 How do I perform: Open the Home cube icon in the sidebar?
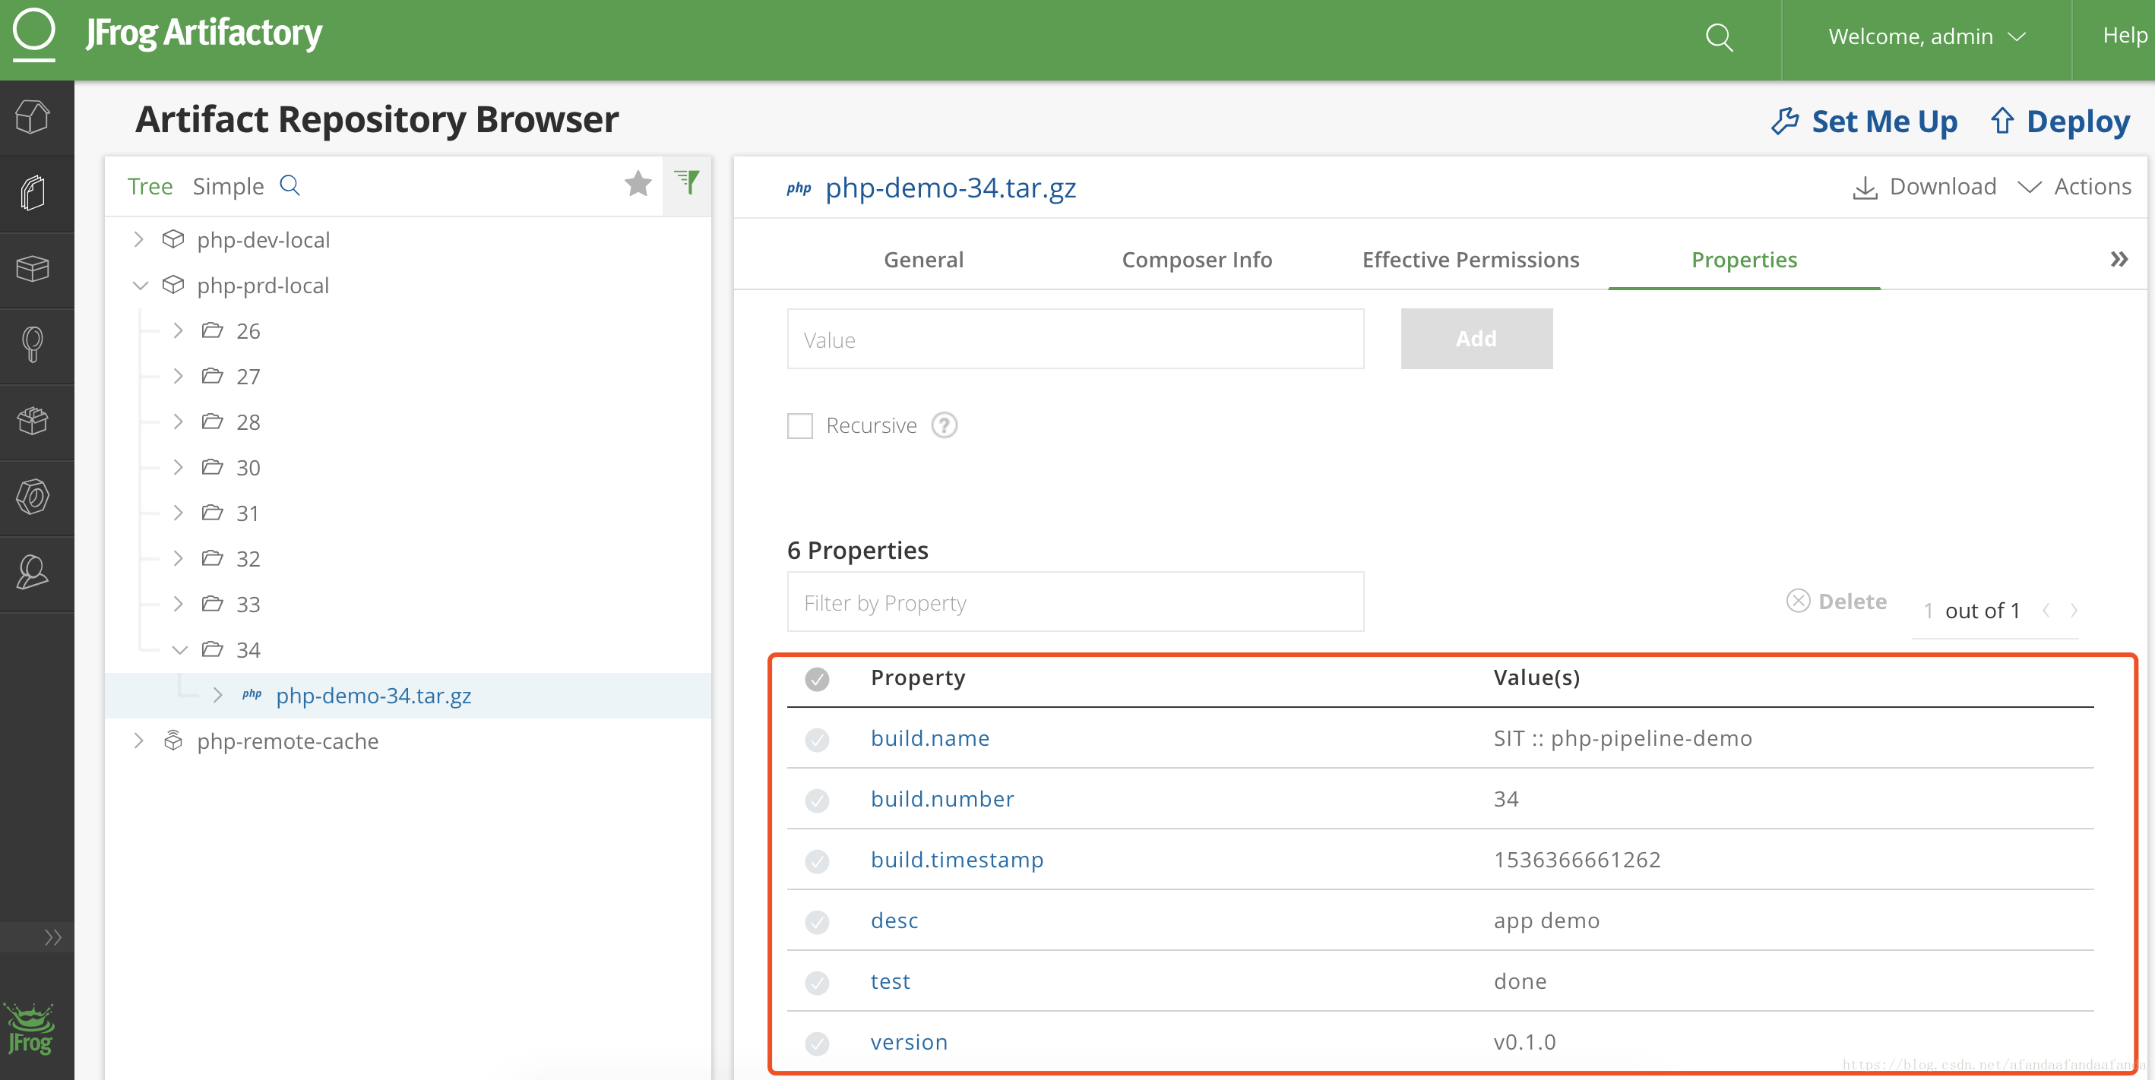click(x=33, y=117)
